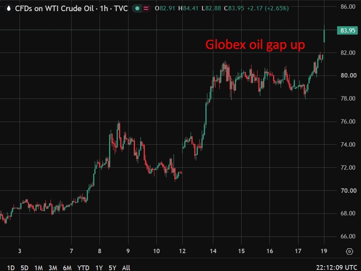Show the 5Y chart range

coord(112,268)
